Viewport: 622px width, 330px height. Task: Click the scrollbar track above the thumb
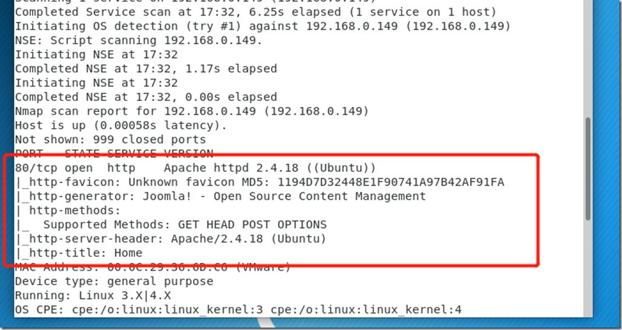coord(588,59)
